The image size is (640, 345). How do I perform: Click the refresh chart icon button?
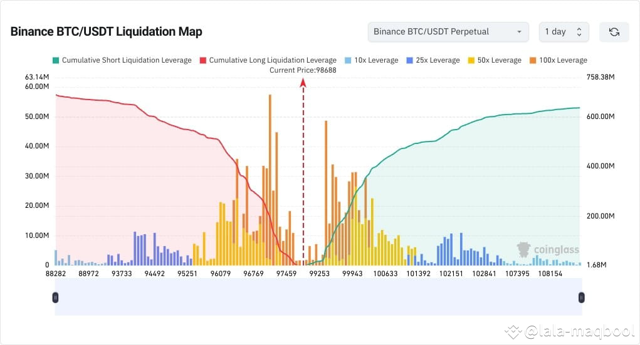coord(614,32)
